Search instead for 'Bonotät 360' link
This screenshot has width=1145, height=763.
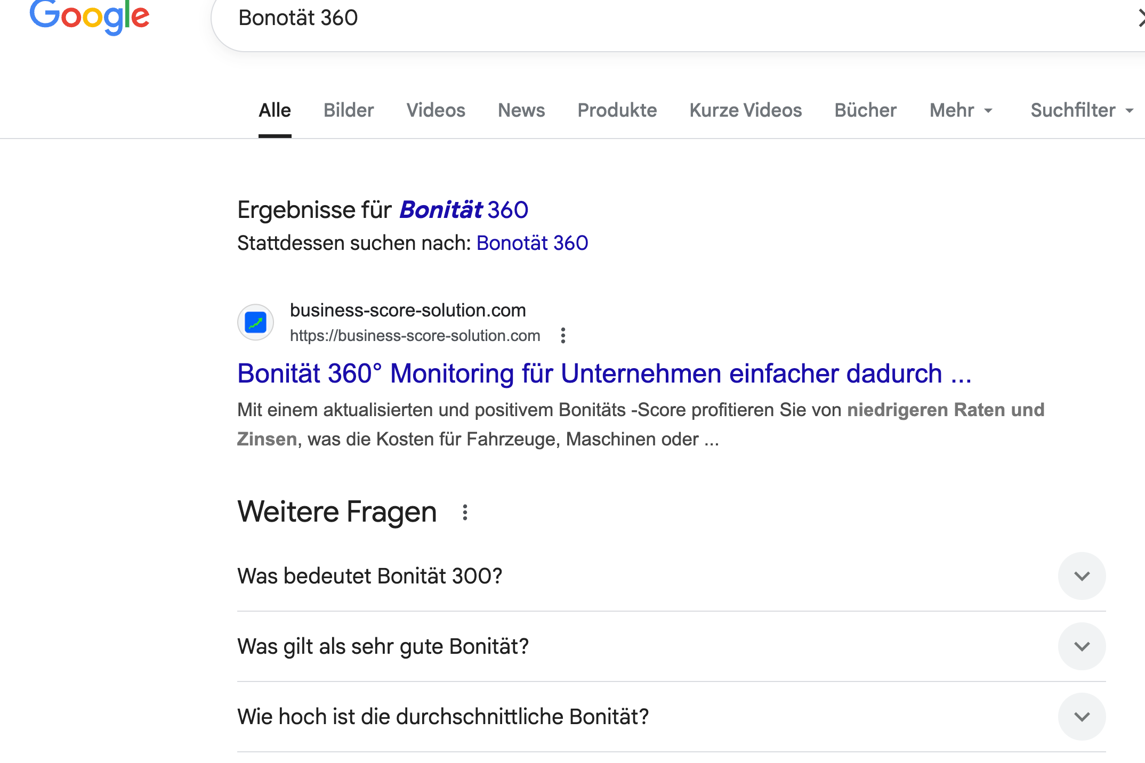tap(532, 243)
